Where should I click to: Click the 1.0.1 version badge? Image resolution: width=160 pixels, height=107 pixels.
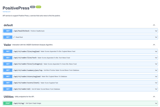(x=32, y=7)
